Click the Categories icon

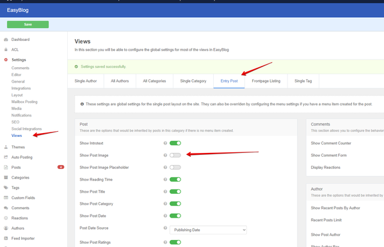(x=6, y=177)
